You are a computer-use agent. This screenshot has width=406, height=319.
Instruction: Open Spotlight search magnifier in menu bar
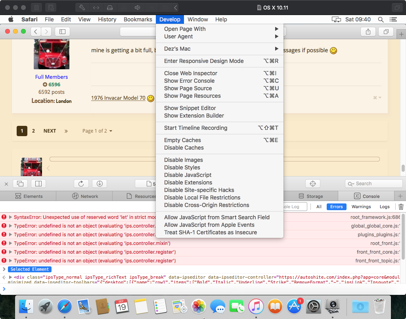pyautogui.click(x=381, y=19)
